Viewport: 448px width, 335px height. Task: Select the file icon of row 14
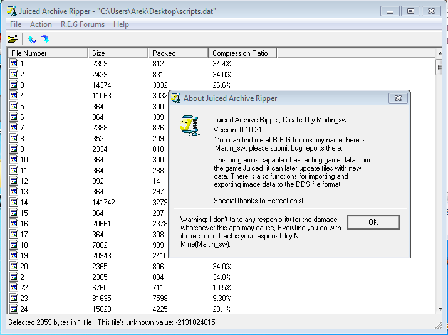coord(14,203)
